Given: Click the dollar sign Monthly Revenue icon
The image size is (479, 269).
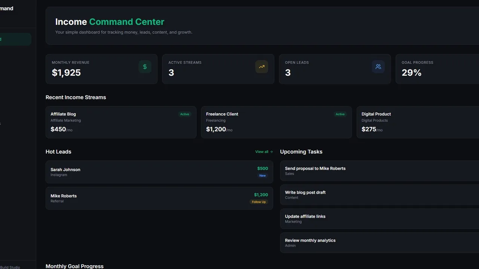Looking at the screenshot, I should [x=145, y=67].
